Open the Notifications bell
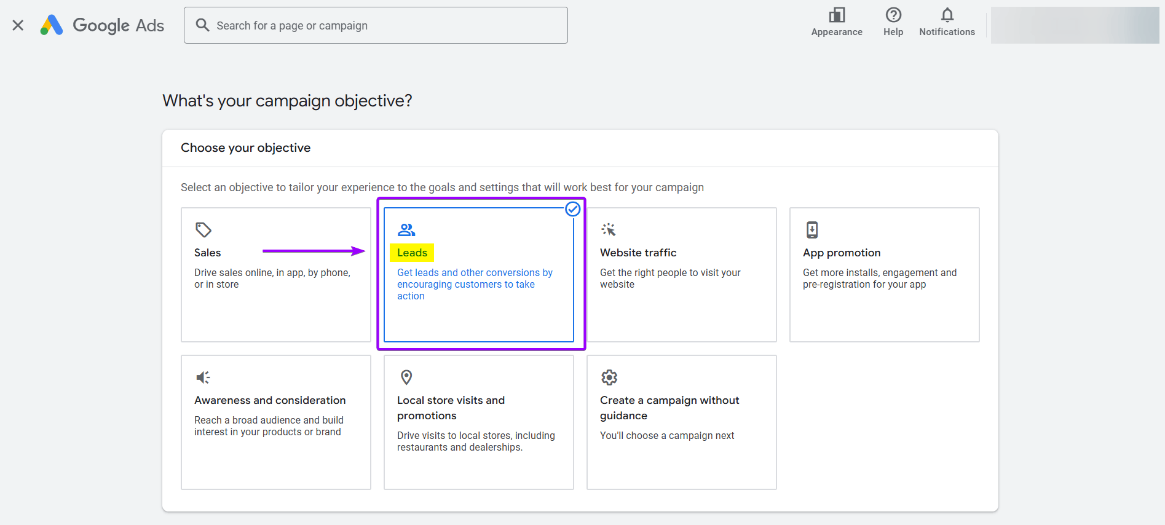1165x525 pixels. tap(947, 22)
